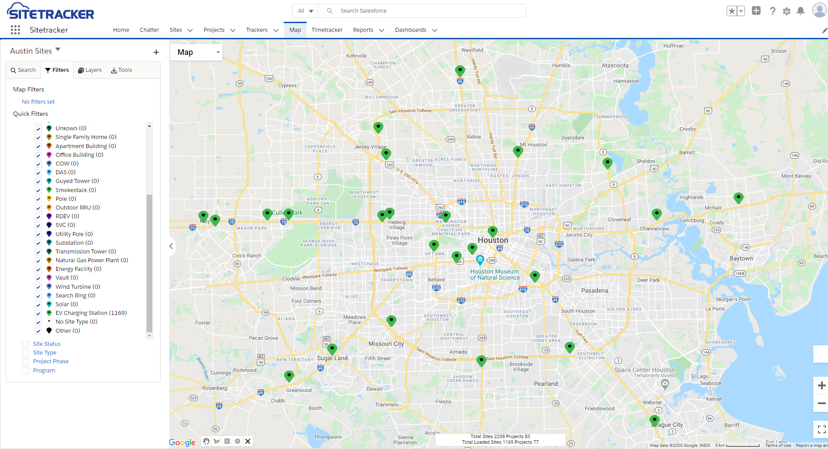Expand the Dashboards nav menu chevron
This screenshot has height=449, width=828.
435,30
